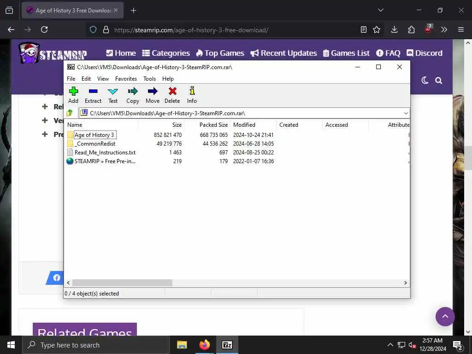Open the Firefox downloads panel
This screenshot has height=354, width=472.
coord(395,29)
